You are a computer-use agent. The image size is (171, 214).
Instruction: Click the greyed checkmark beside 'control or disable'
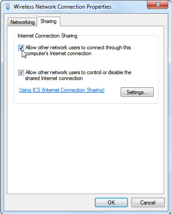[21, 73]
